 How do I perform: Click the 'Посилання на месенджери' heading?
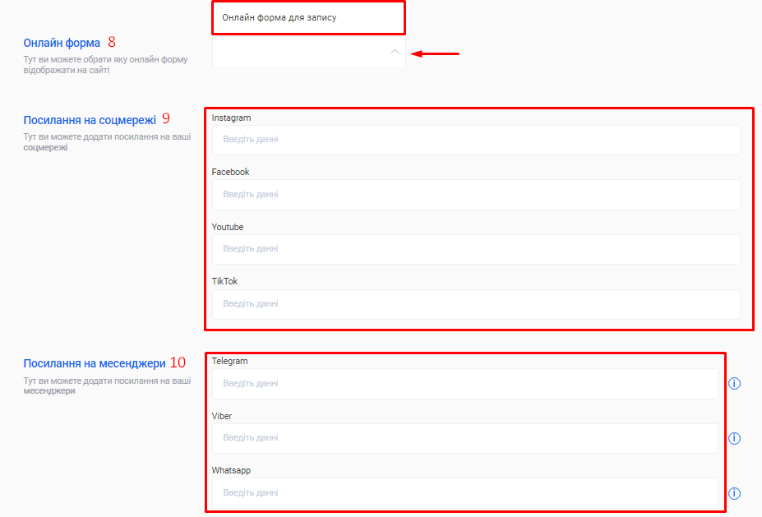pyautogui.click(x=95, y=363)
